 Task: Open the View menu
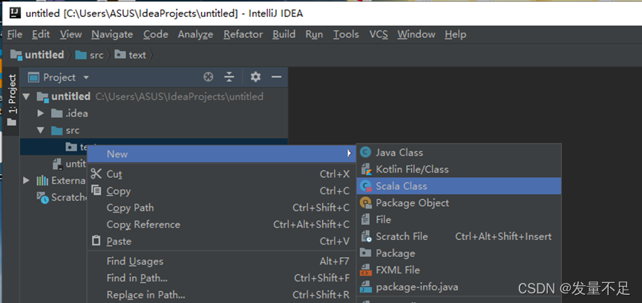point(71,34)
